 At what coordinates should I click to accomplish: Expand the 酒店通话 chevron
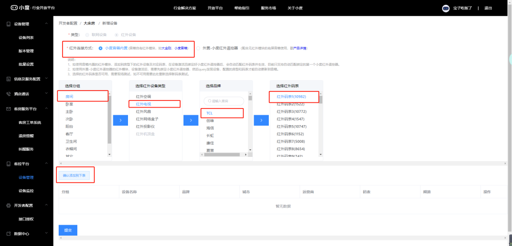click(46, 94)
